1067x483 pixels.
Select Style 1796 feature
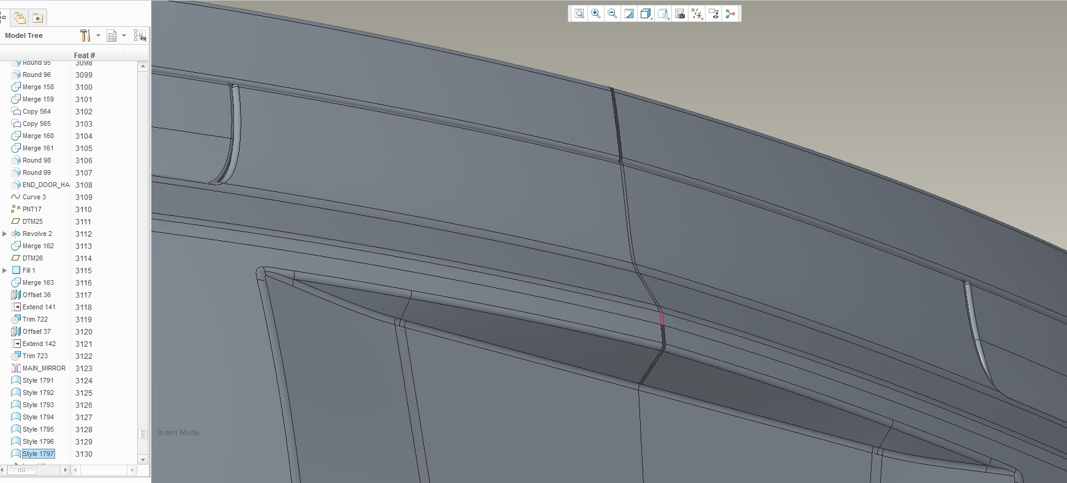point(38,441)
